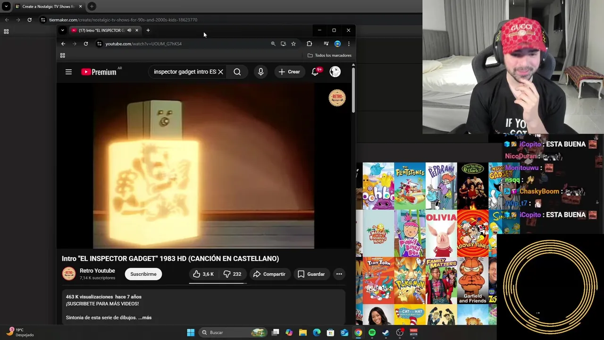Screen dimensions: 604x340
Task: Select the Family Matters thumbnail
Action: click(441, 280)
